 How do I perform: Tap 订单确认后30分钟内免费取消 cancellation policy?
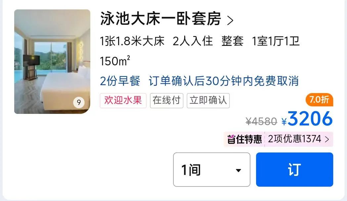pyautogui.click(x=224, y=81)
